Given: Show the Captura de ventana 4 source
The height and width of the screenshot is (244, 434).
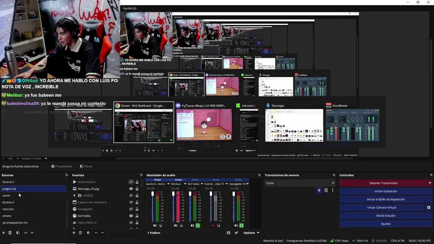Looking at the screenshot, I should pyautogui.click(x=131, y=202).
